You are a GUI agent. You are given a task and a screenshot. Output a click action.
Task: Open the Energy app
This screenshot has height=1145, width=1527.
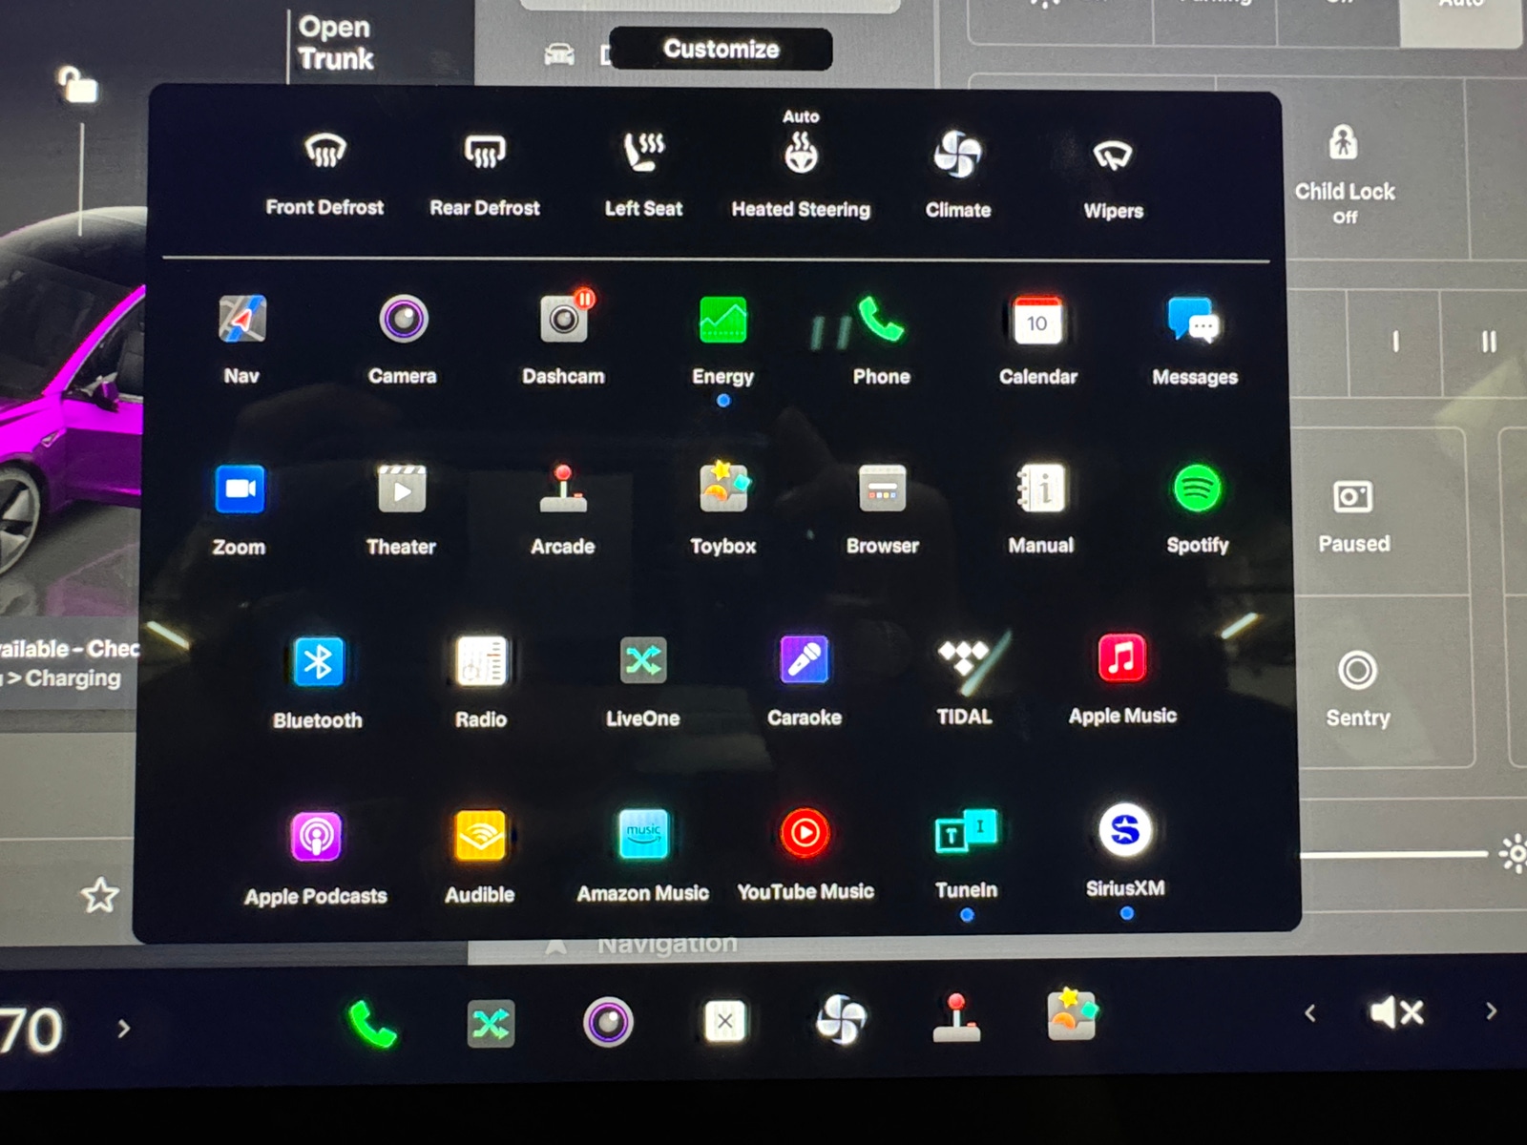tap(723, 320)
